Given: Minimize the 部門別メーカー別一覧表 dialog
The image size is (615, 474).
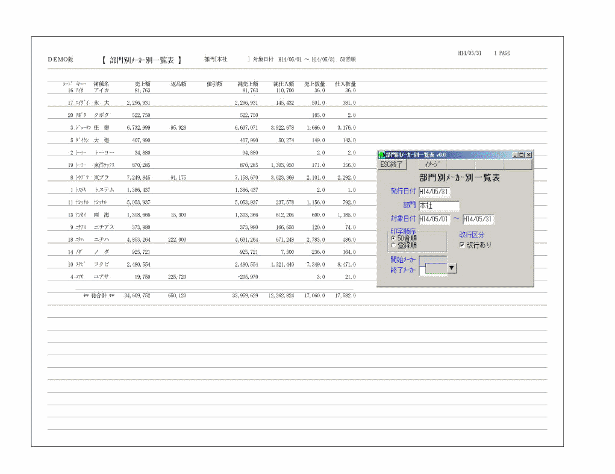Looking at the screenshot, I should click(x=515, y=155).
